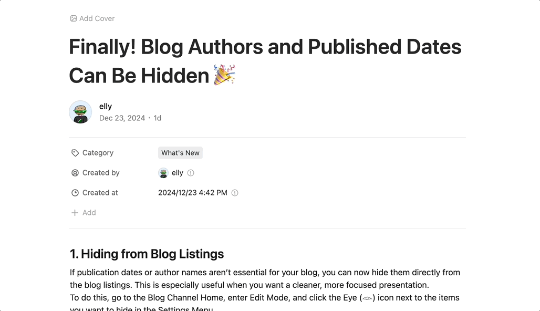Open the Created at property label
The image size is (540, 311).
(x=100, y=193)
